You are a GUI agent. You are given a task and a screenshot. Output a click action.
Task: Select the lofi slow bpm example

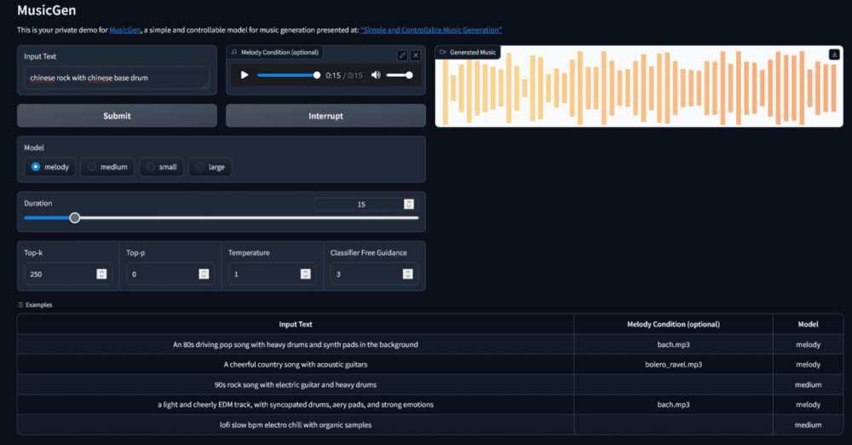click(296, 425)
